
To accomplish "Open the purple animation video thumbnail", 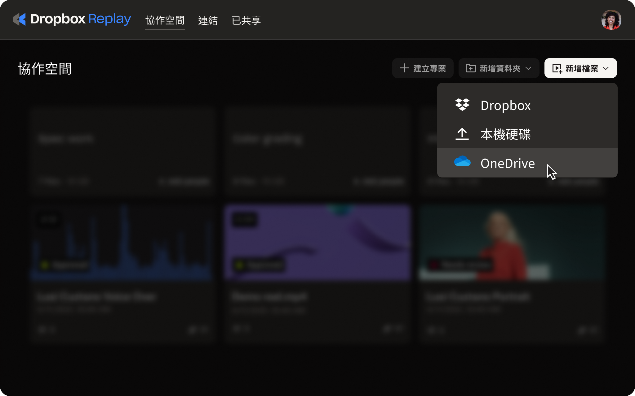I will [x=317, y=242].
